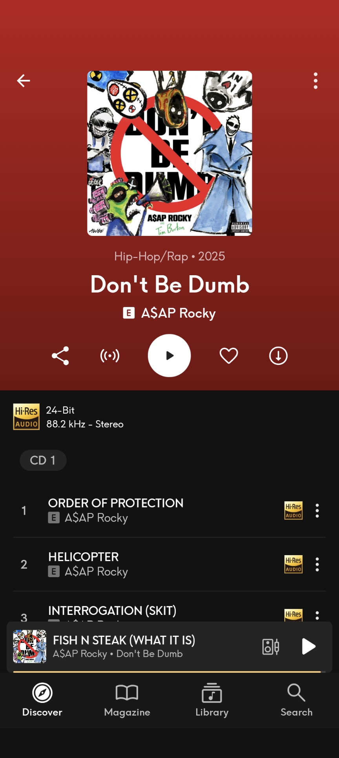Switch to the Library tab
The width and height of the screenshot is (339, 758).
click(x=212, y=700)
